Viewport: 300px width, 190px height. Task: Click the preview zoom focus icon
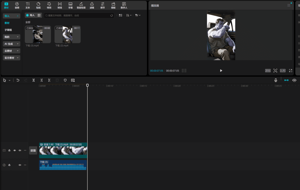tap(275, 71)
